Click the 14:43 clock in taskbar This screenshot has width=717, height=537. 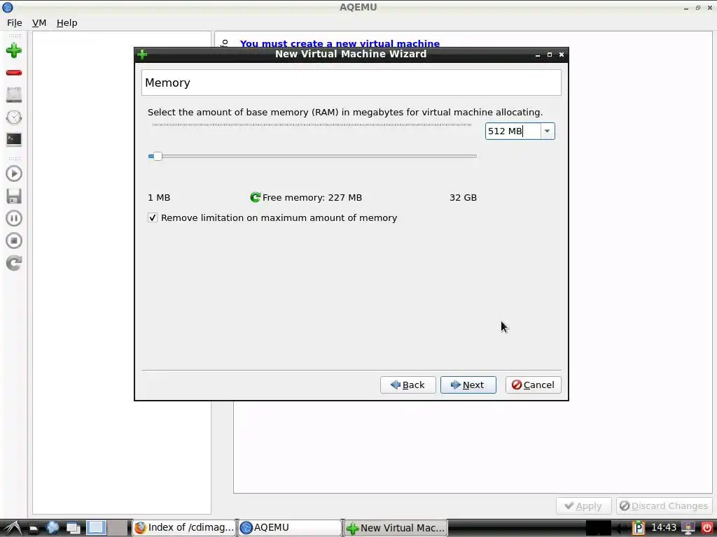pos(663,527)
